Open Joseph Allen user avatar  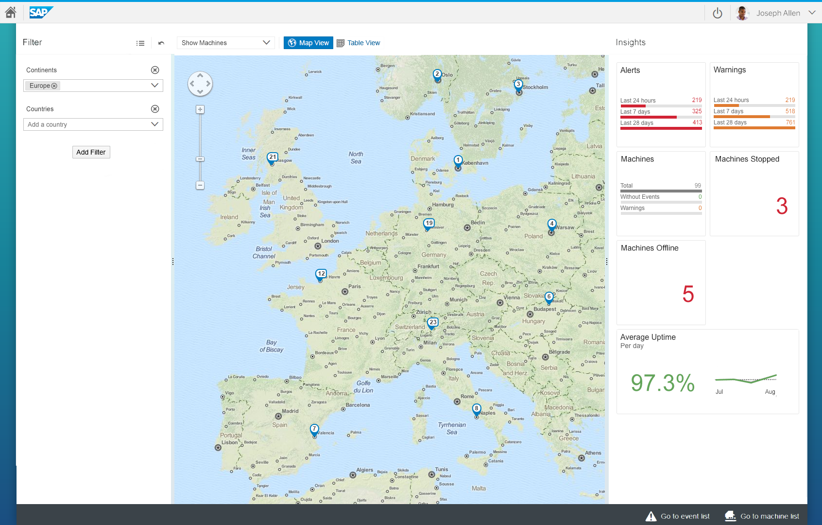(x=742, y=13)
